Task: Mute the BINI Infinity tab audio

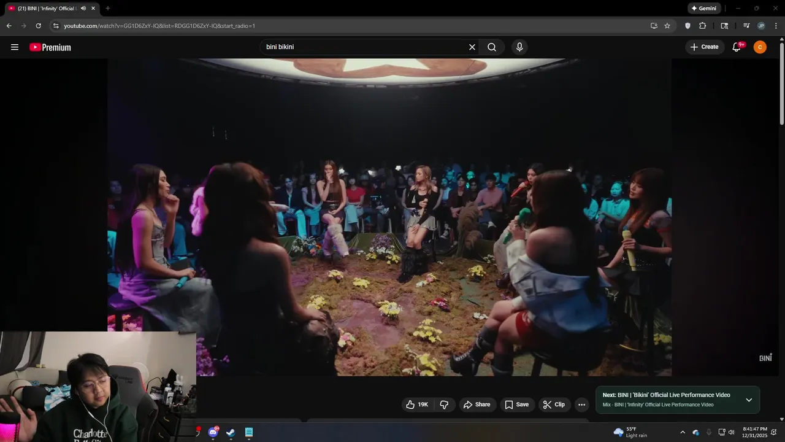Action: pos(83,9)
